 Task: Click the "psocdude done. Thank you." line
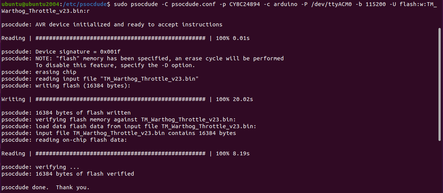click(x=45, y=188)
